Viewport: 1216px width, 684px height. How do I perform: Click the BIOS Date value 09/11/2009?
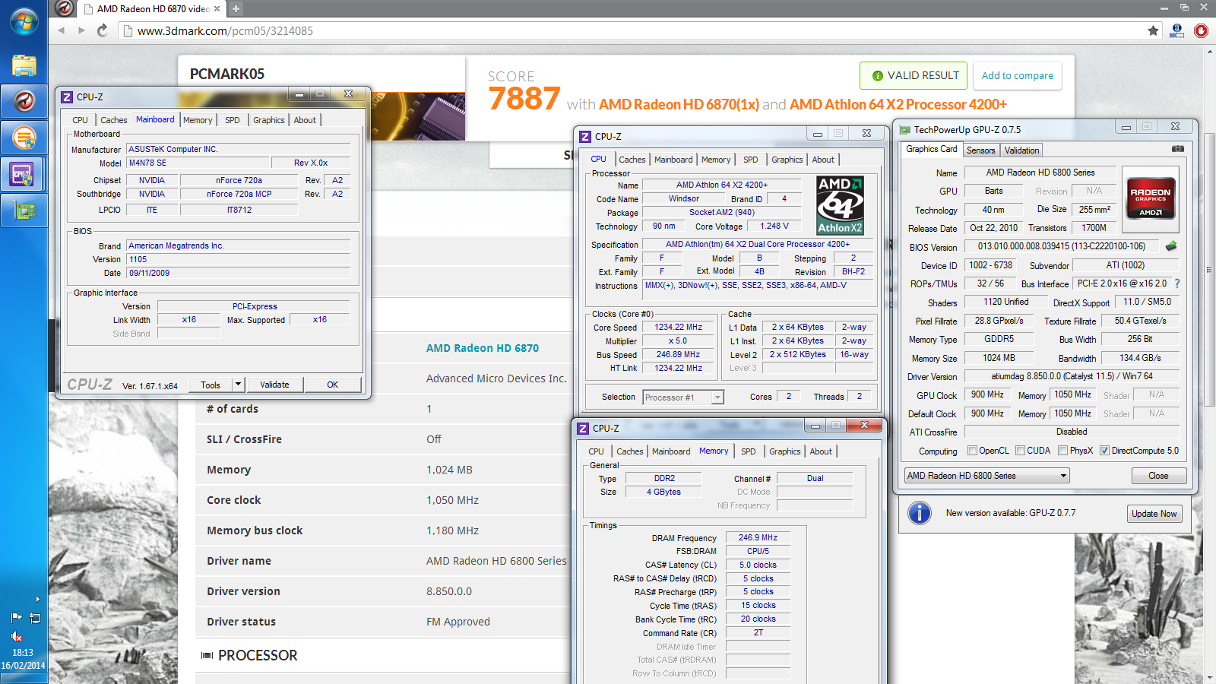pos(238,273)
